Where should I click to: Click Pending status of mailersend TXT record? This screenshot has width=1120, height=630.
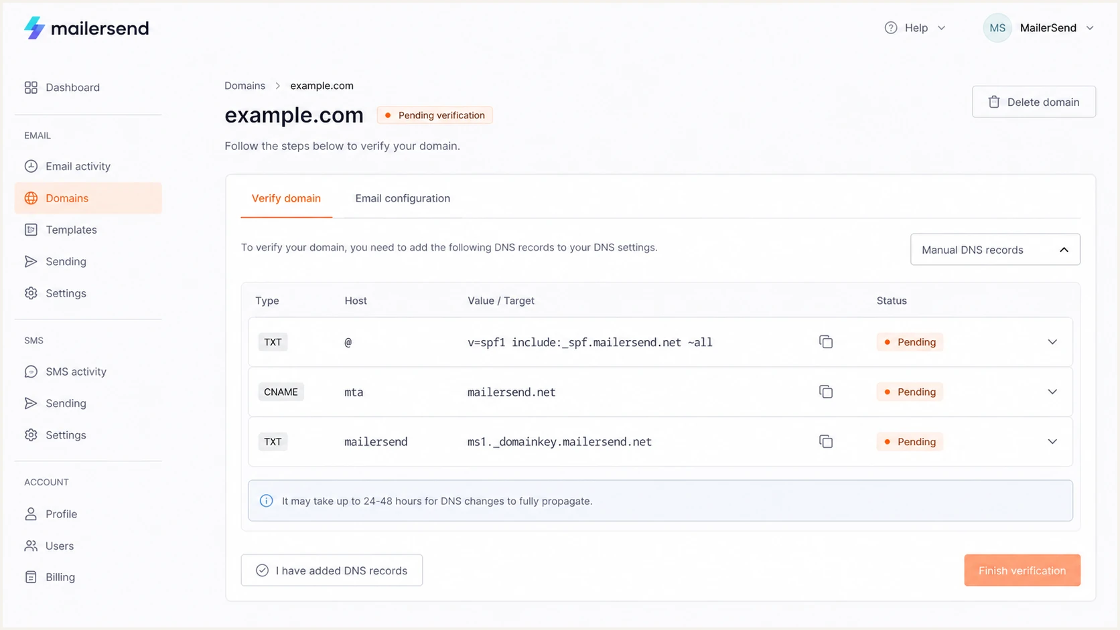[x=910, y=442]
